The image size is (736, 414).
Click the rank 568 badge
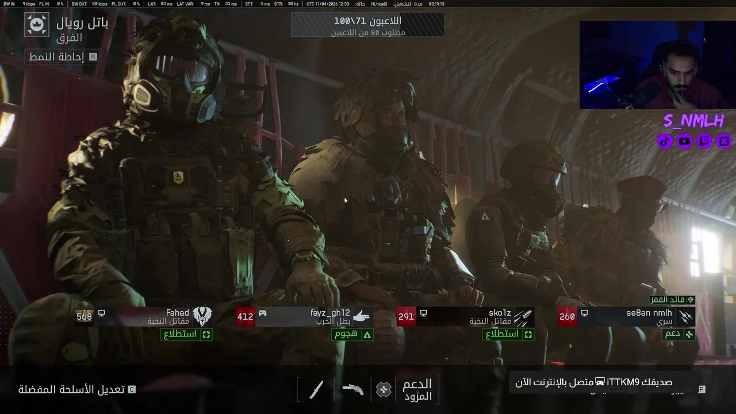[x=84, y=316]
